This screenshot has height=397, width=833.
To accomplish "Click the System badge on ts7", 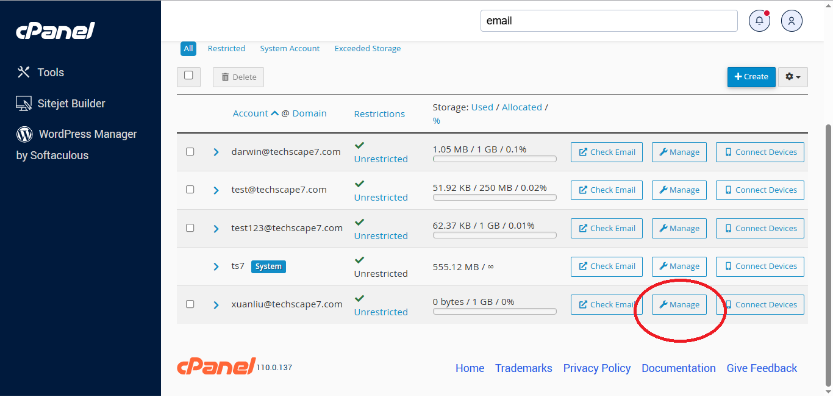I will click(x=268, y=266).
